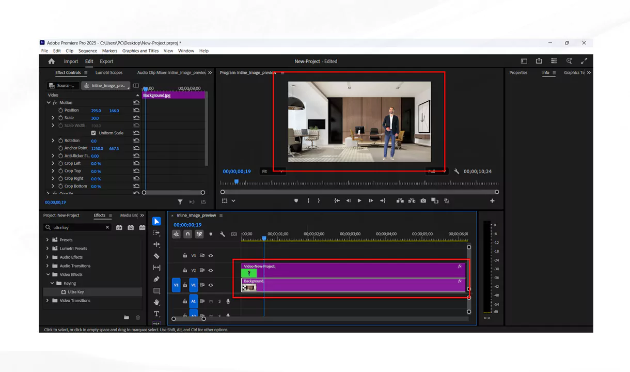This screenshot has width=630, height=372.
Task: Toggle V3 track output eye
Action: (x=211, y=255)
